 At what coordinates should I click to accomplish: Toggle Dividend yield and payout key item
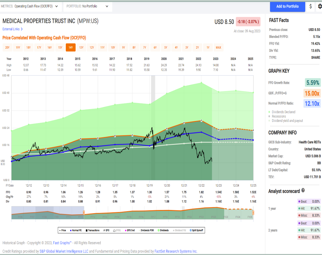click(285, 121)
